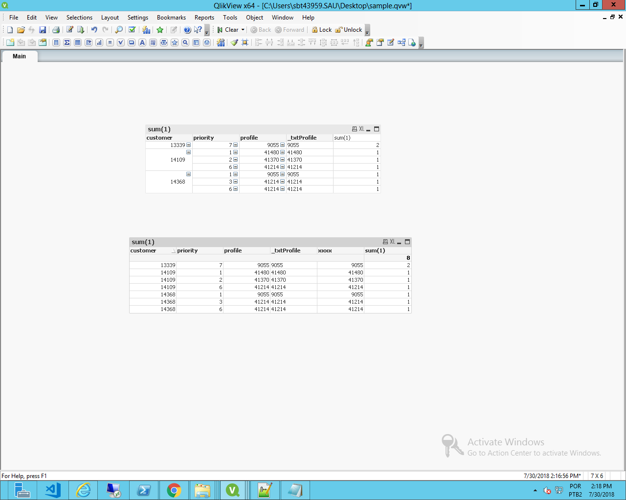Lock current selections
Image resolution: width=626 pixels, height=500 pixels.
click(321, 30)
